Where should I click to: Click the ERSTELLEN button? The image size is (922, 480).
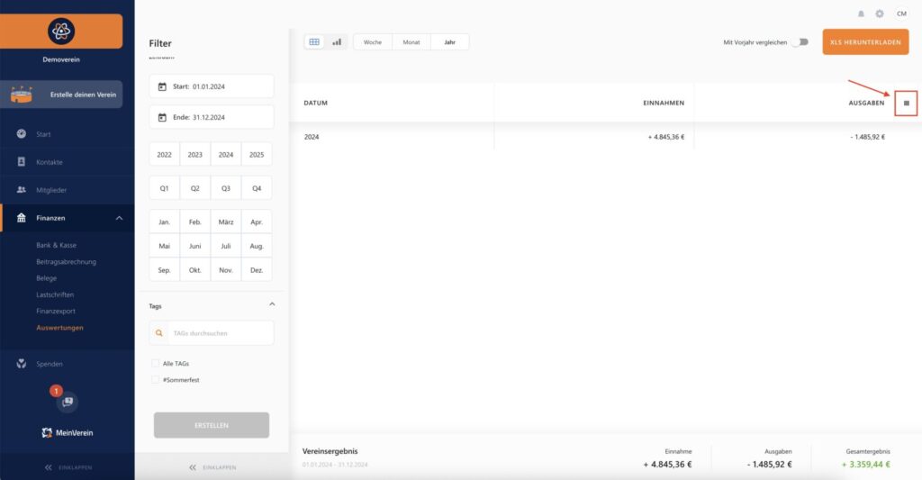point(212,425)
